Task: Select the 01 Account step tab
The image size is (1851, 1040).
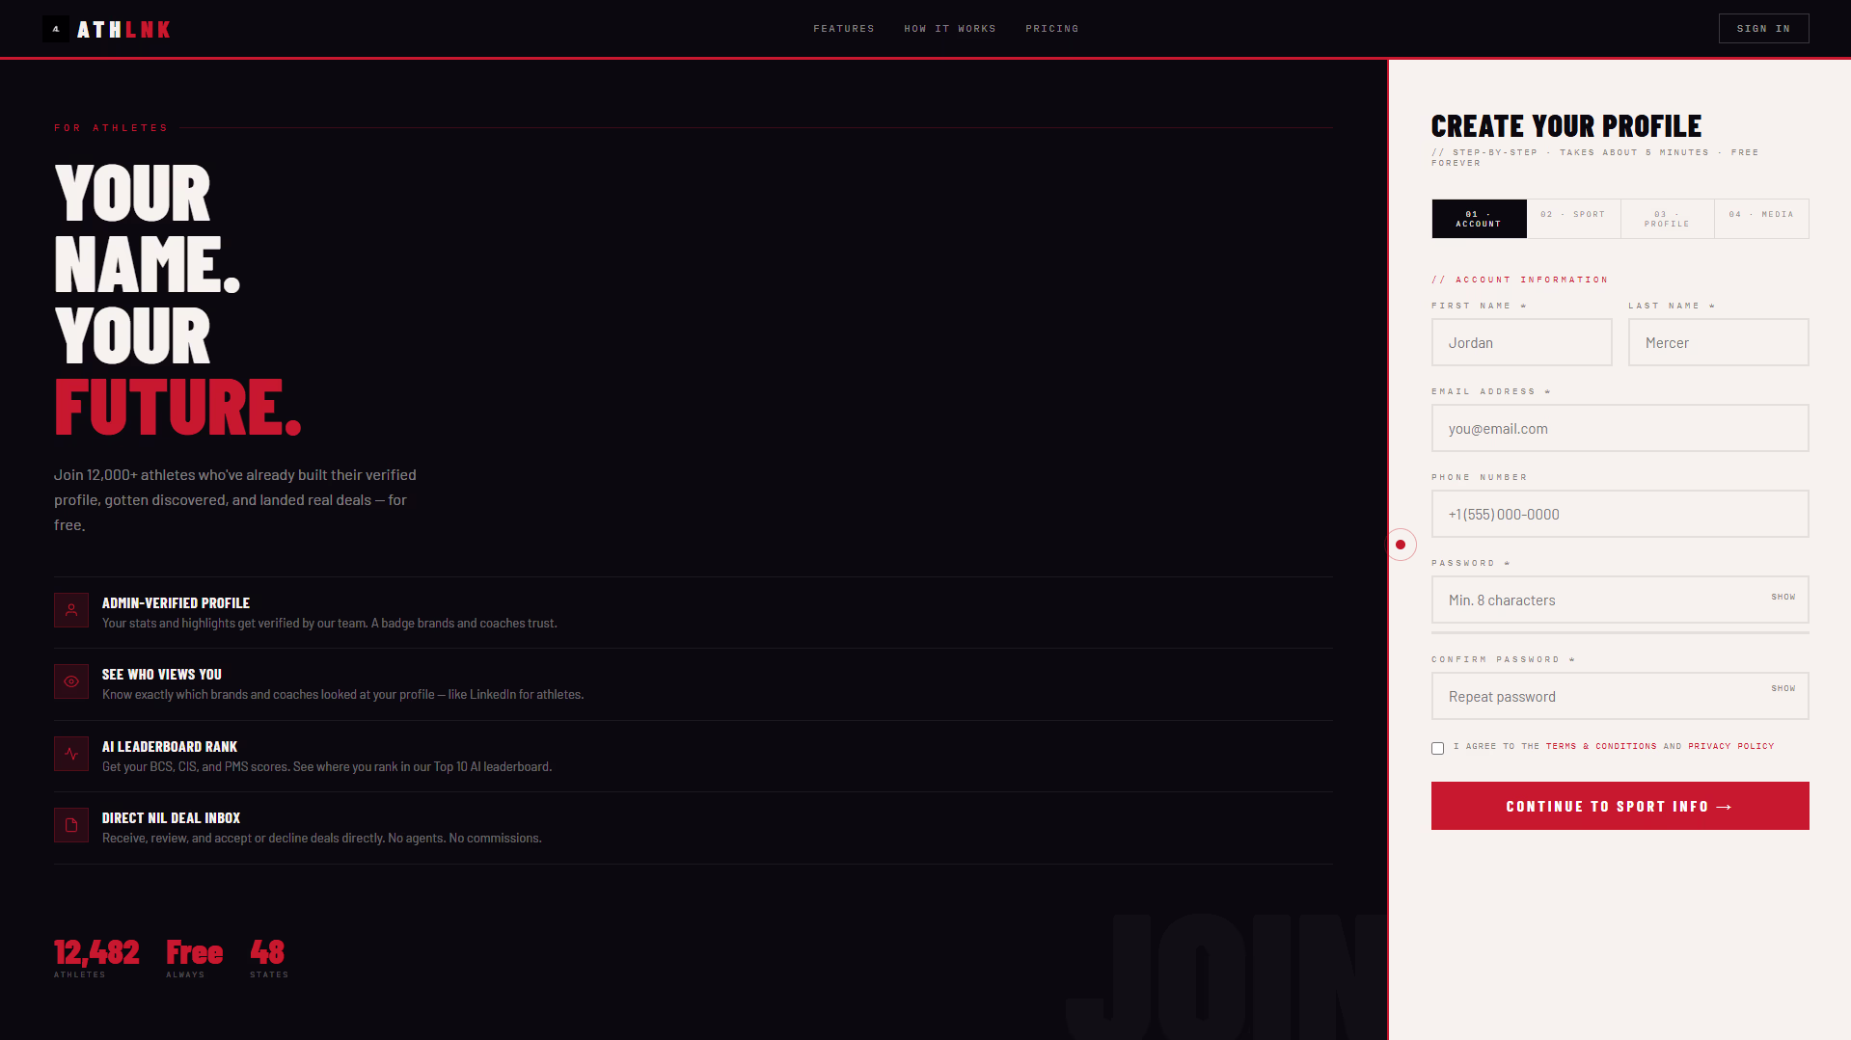Action: 1479,219
